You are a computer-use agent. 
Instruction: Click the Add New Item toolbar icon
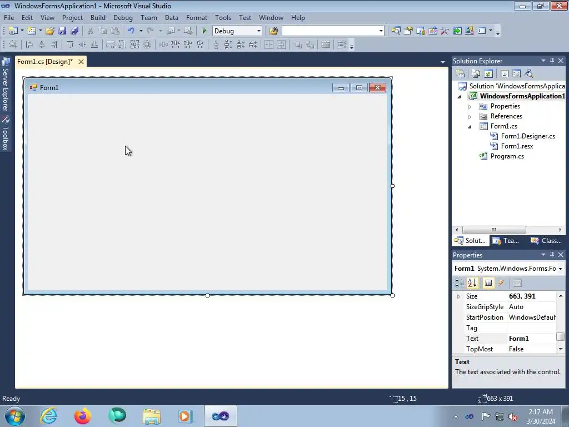coord(32,31)
